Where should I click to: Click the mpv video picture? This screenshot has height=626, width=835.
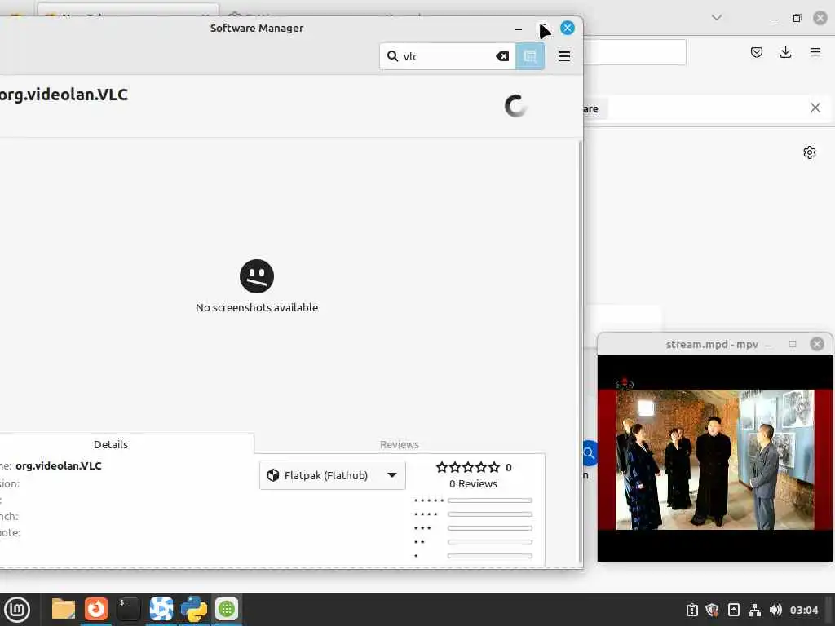714,460
